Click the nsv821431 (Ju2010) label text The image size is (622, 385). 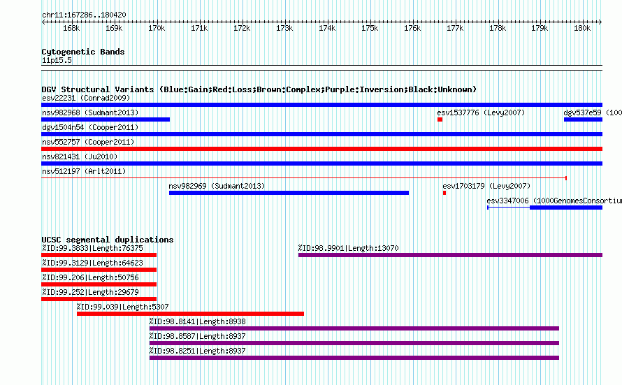(80, 157)
